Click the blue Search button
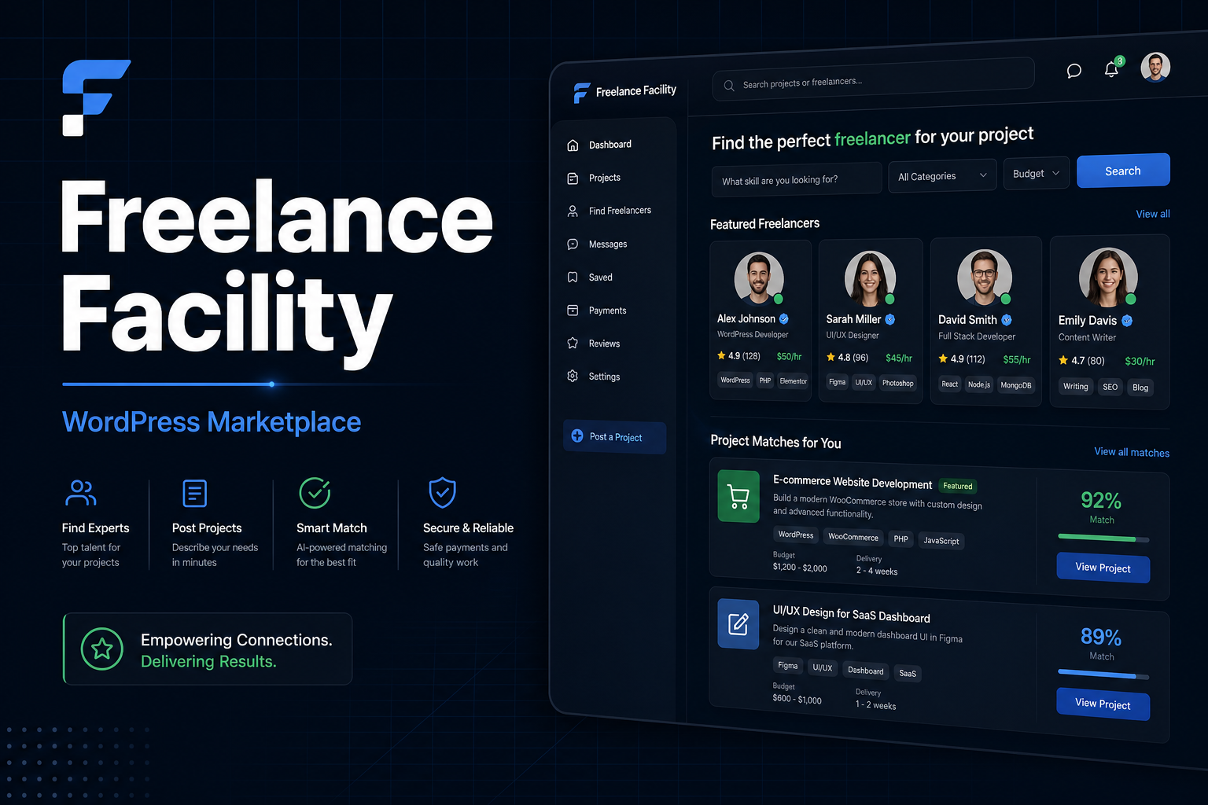This screenshot has width=1208, height=805. [1123, 171]
